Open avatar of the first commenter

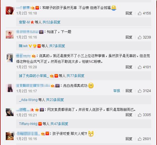click(x=10, y=10)
